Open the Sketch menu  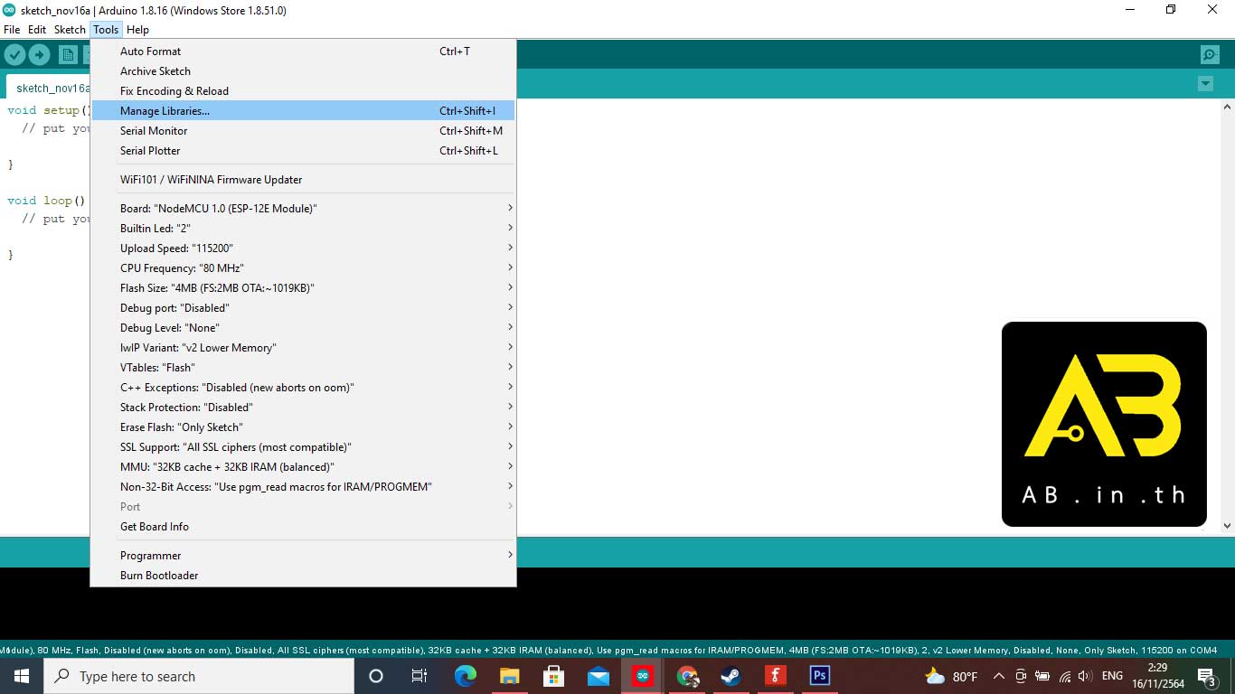[70, 30]
